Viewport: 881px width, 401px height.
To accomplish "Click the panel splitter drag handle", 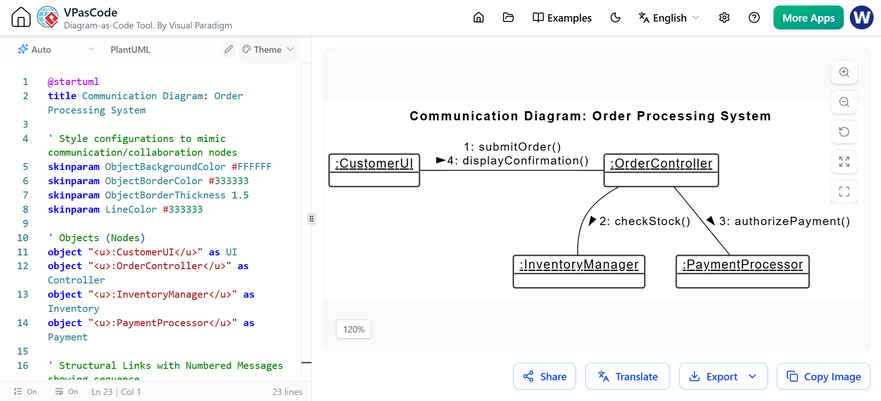I will point(311,219).
